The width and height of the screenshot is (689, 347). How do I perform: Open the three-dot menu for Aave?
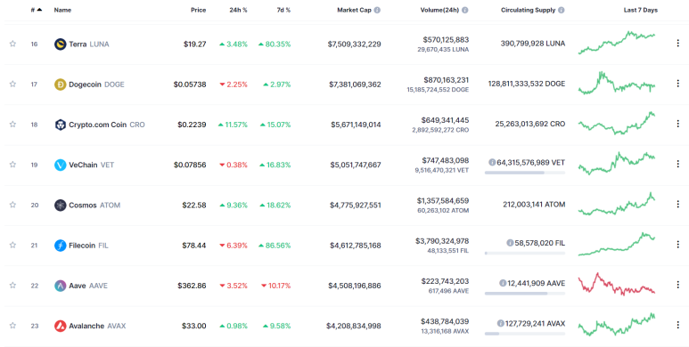click(677, 285)
